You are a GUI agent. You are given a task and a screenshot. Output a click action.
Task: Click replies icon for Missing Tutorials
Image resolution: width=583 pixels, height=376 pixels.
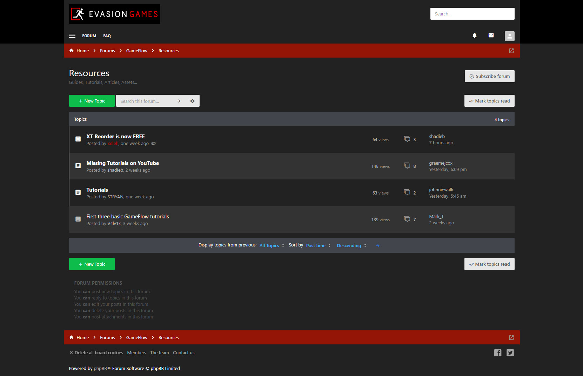tap(407, 166)
